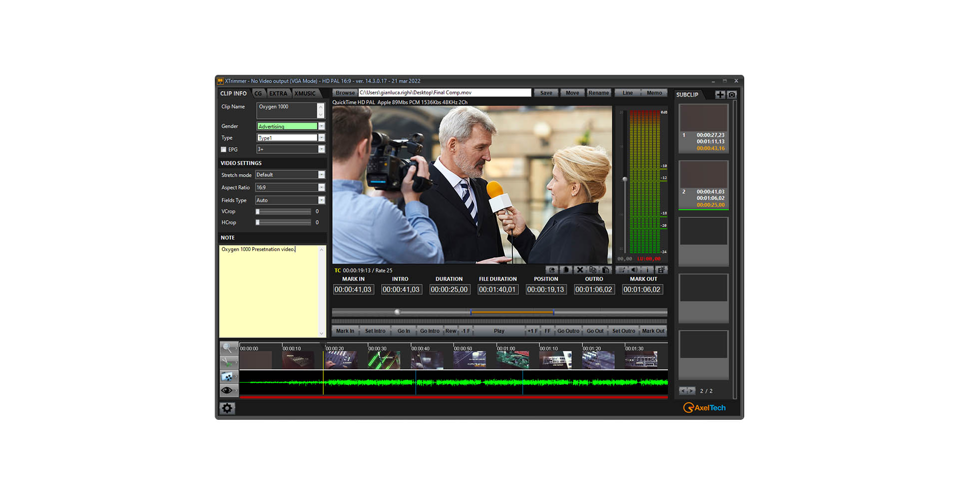The height and width of the screenshot is (499, 959).
Task: Click the speaker audio icon under the preview
Action: coord(634,270)
